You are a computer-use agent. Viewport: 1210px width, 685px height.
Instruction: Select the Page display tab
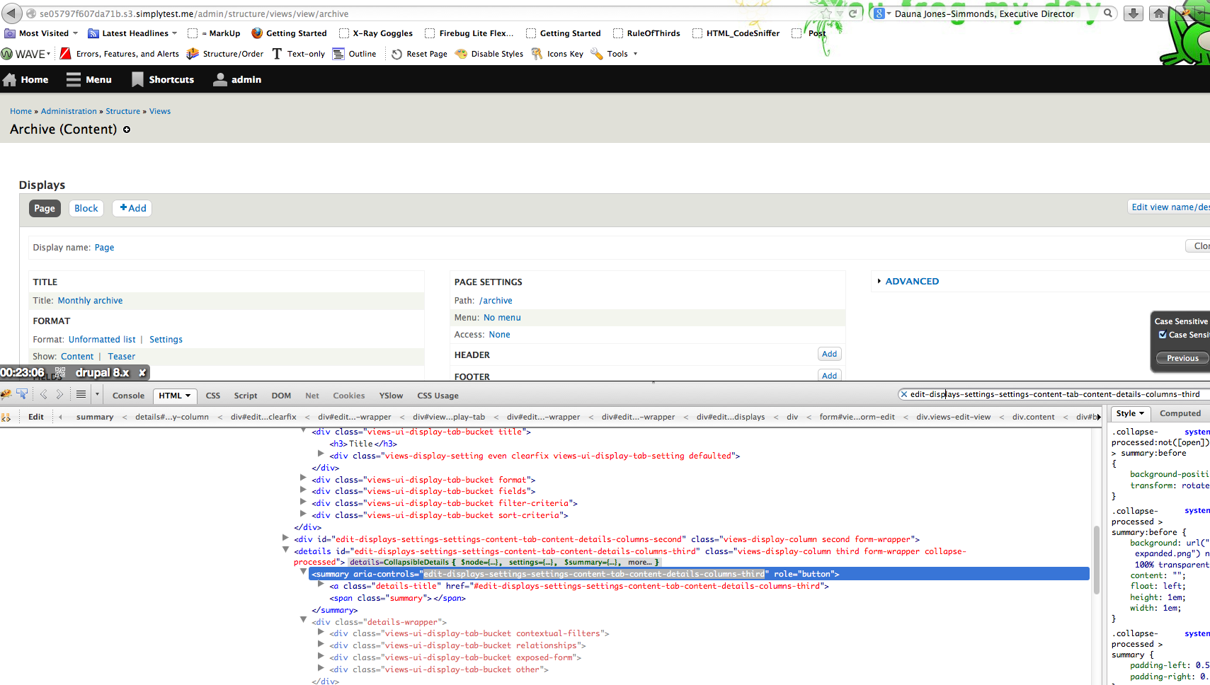tap(45, 208)
